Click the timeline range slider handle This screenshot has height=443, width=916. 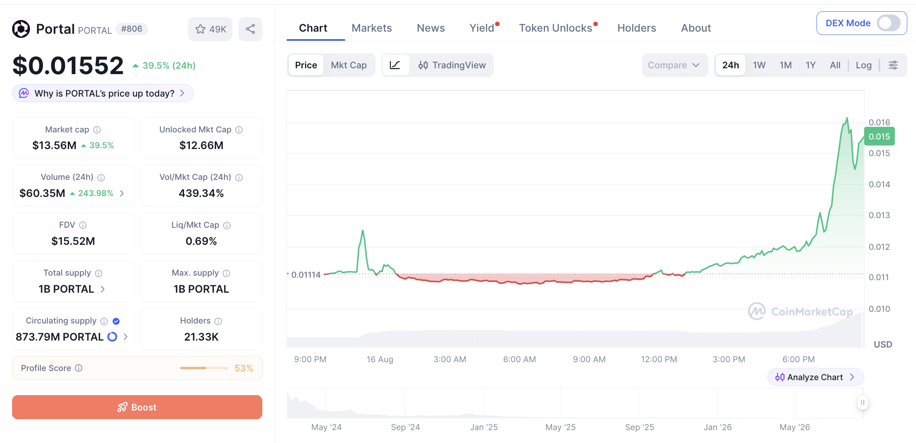pyautogui.click(x=862, y=403)
